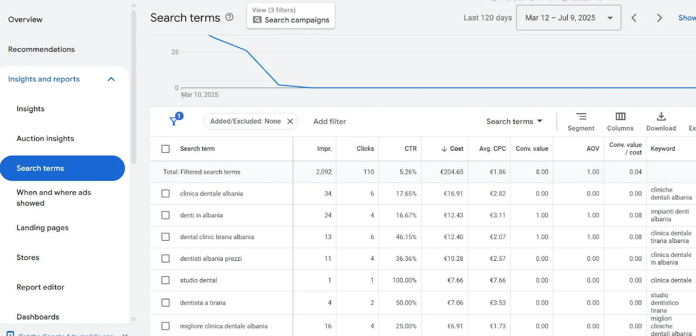Open Landing pages report
Image resolution: width=696 pixels, height=336 pixels.
(43, 228)
